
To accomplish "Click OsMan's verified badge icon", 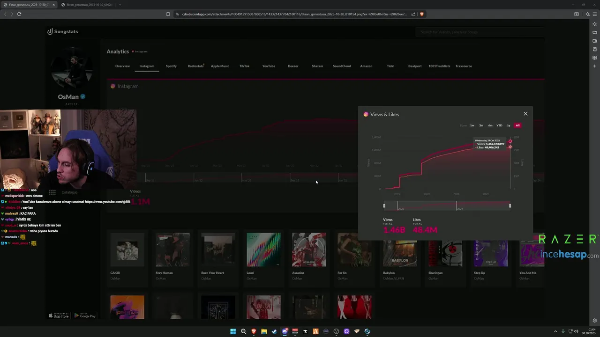I will tap(82, 97).
